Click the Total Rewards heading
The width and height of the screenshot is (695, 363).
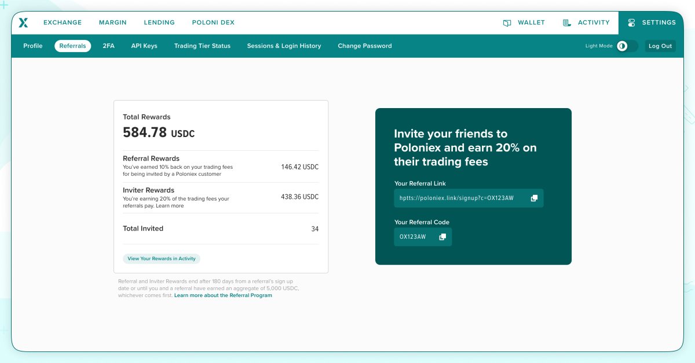pyautogui.click(x=147, y=117)
